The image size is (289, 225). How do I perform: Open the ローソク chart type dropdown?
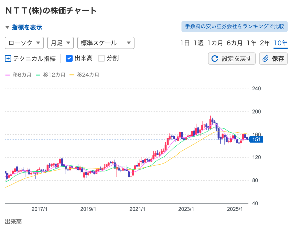click(x=24, y=43)
